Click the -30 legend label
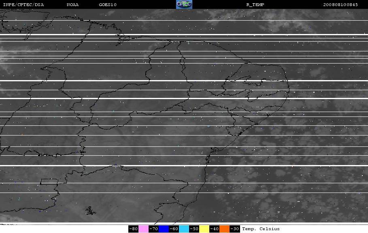This screenshot has width=368, height=233. click(234, 229)
